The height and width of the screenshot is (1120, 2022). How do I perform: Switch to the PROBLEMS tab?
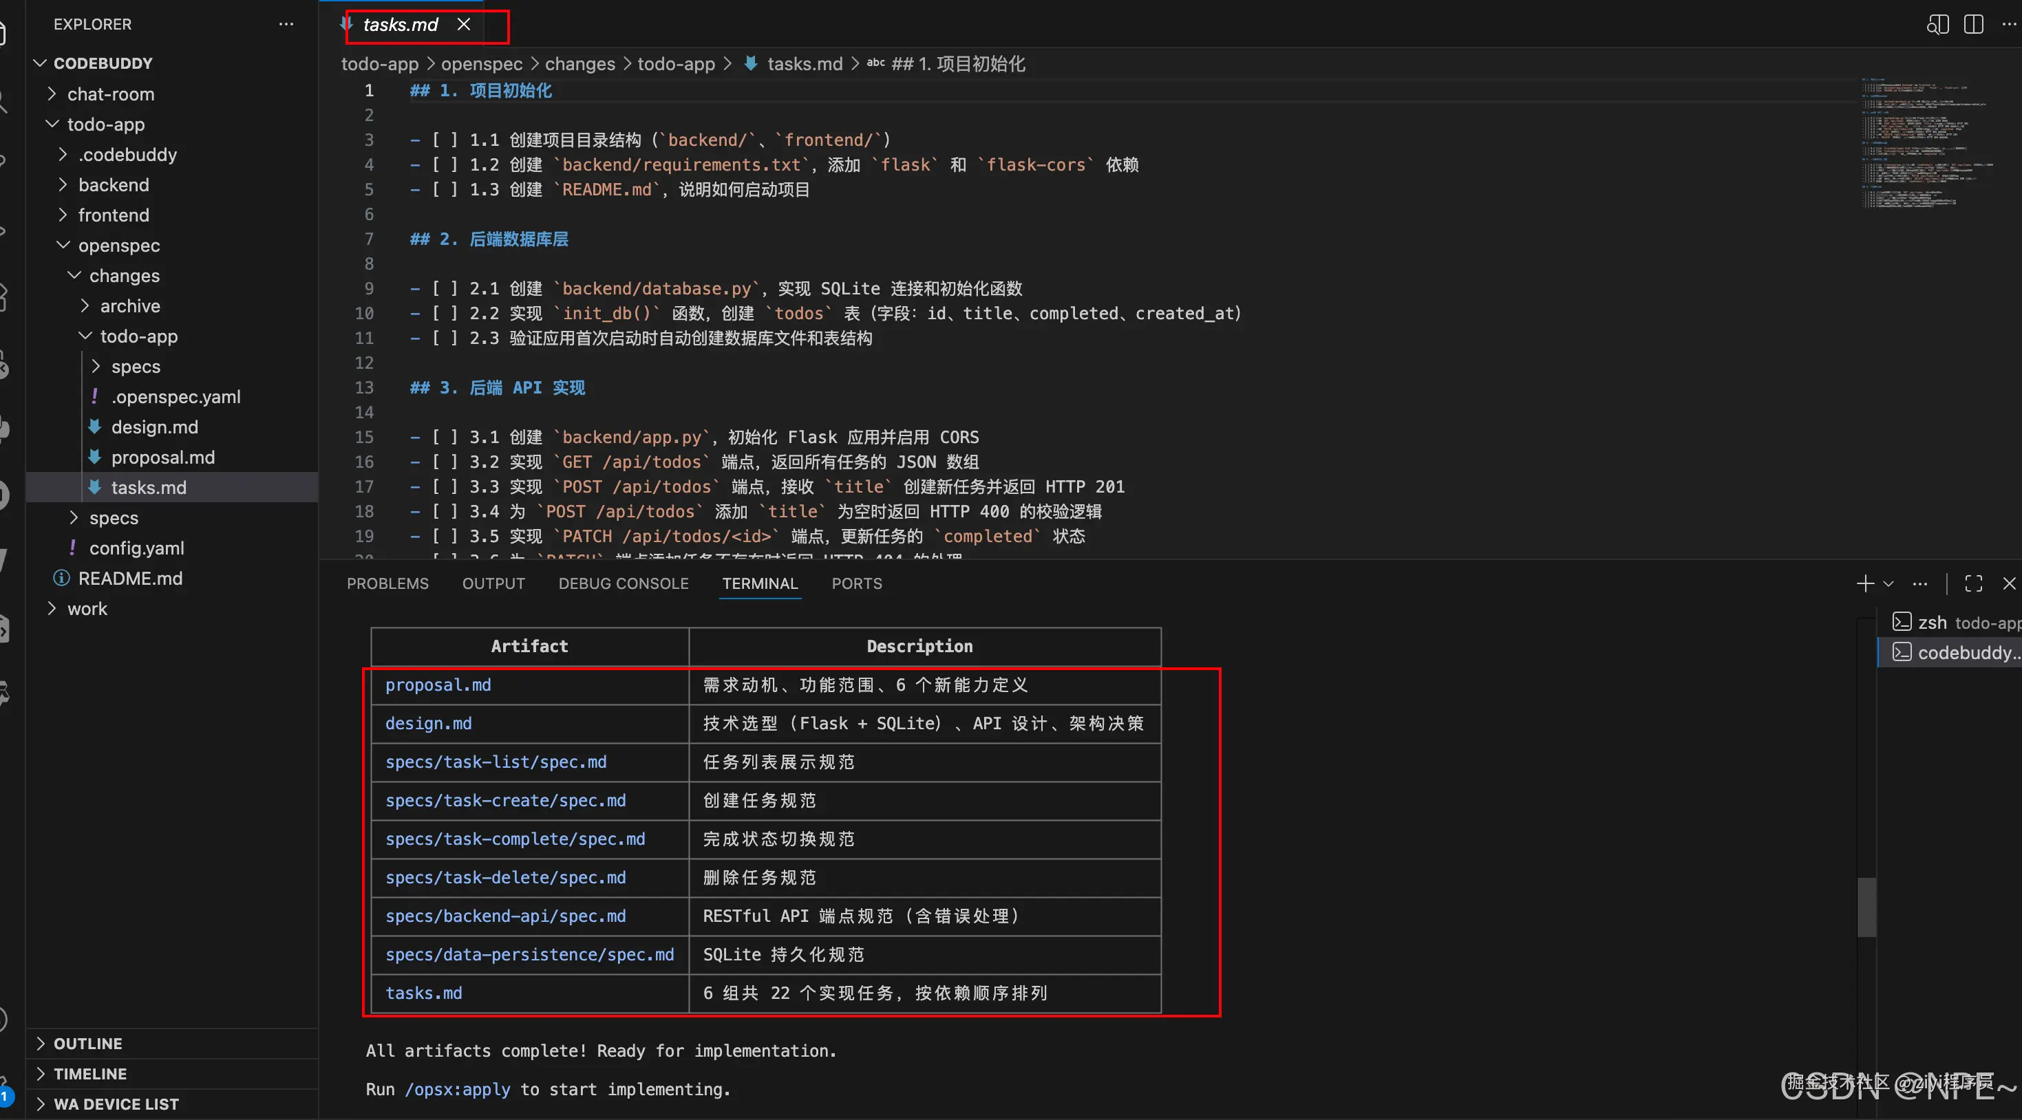click(387, 583)
